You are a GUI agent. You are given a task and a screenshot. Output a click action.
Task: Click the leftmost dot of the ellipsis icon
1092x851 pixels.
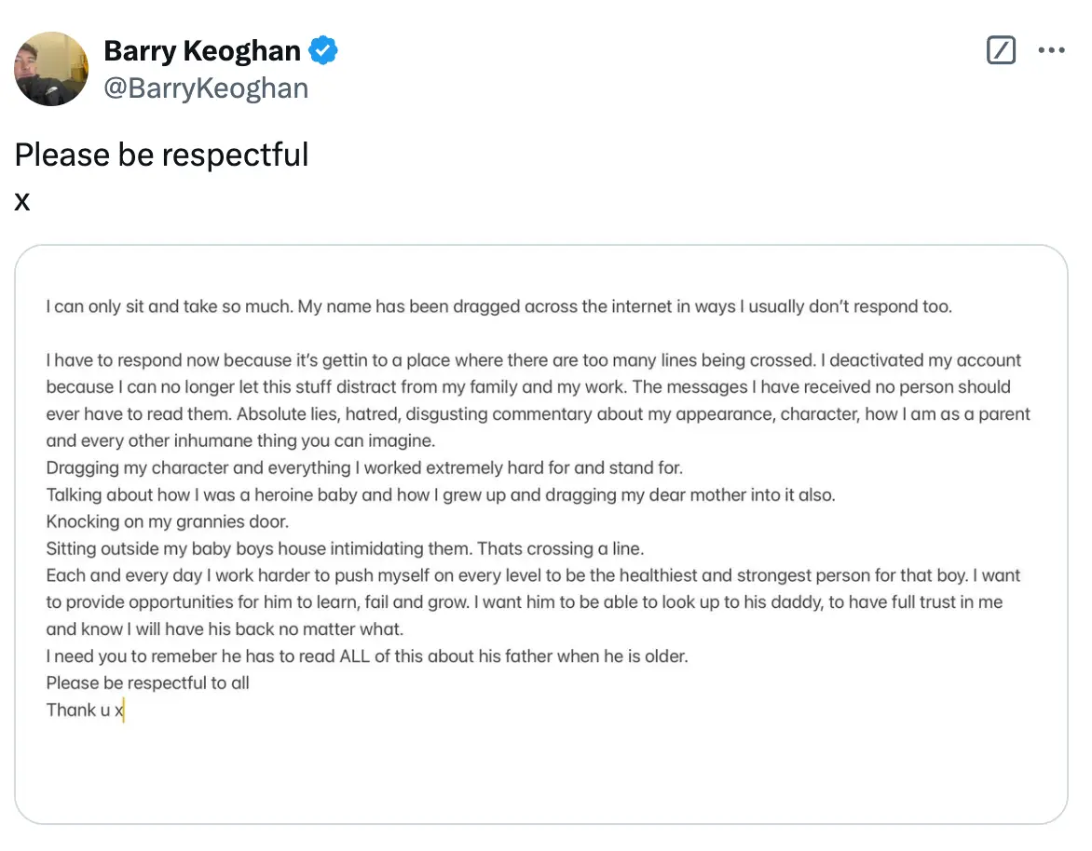[x=1041, y=49]
